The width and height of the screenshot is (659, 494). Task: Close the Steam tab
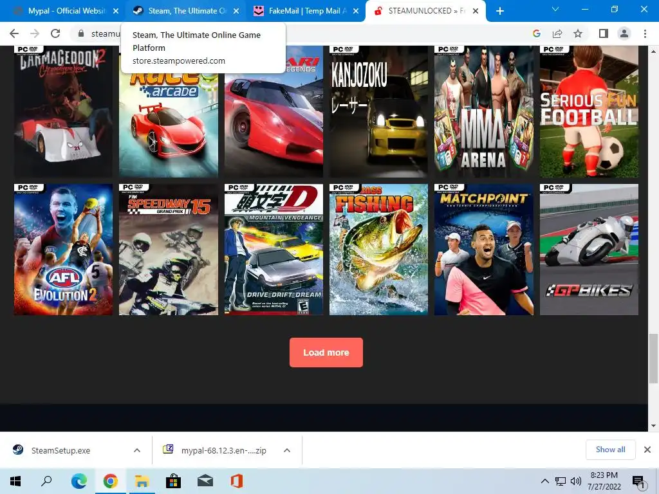click(236, 11)
